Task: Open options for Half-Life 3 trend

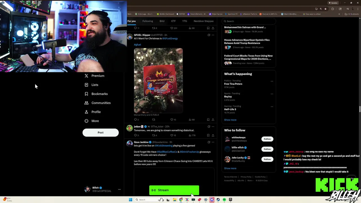Action: click(272, 107)
